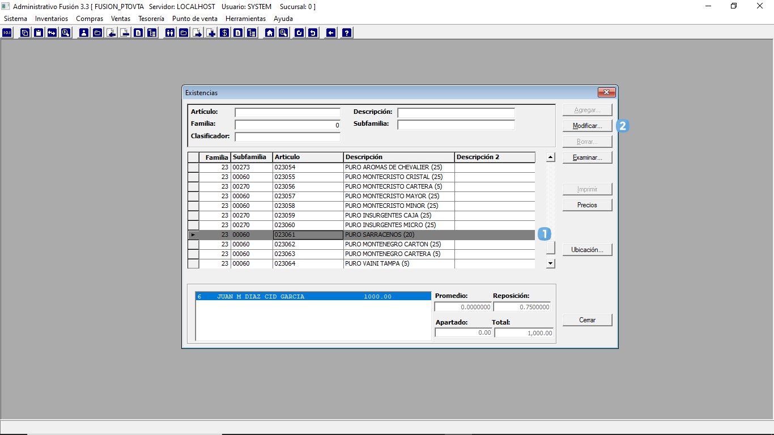
Task: Click the counter-clockwise undo arrow icon
Action: [313, 33]
